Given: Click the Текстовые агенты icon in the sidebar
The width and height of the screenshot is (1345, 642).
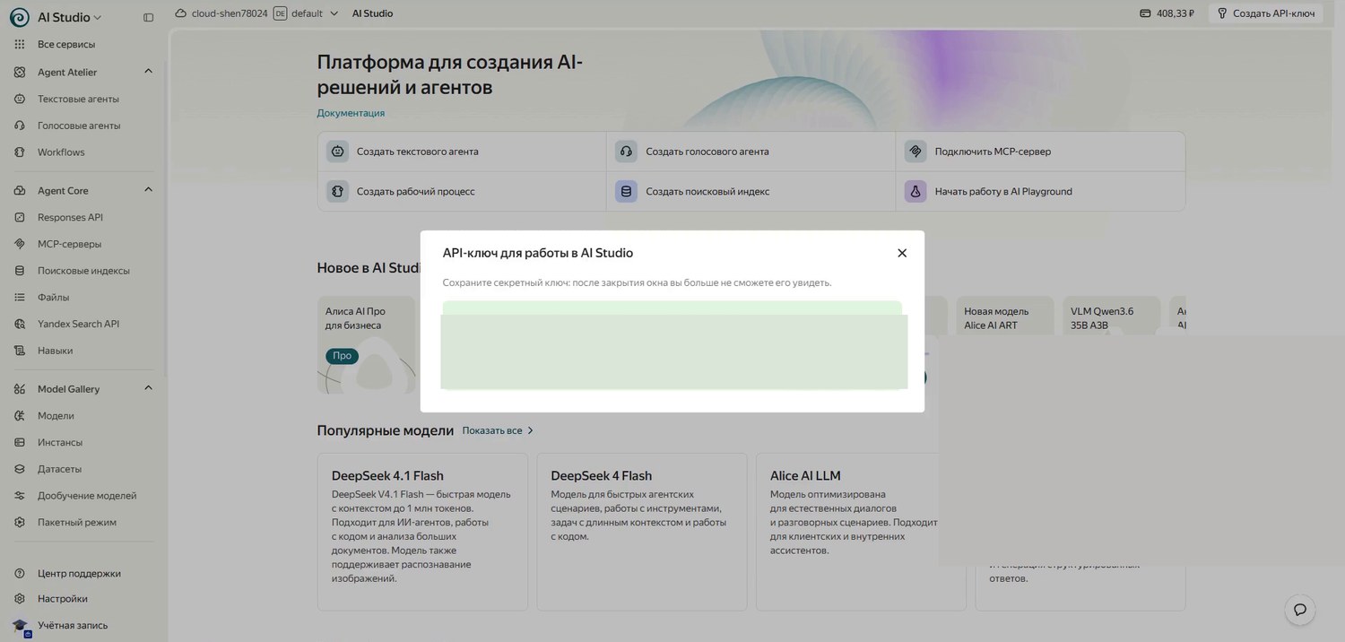Looking at the screenshot, I should pos(20,99).
